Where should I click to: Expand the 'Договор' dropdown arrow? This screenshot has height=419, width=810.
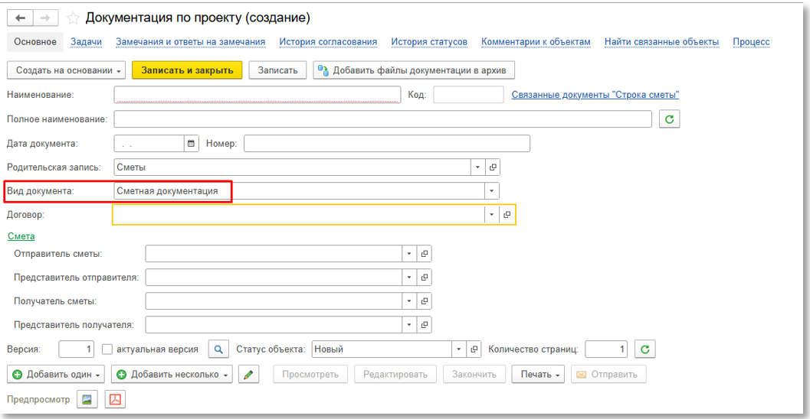click(491, 216)
